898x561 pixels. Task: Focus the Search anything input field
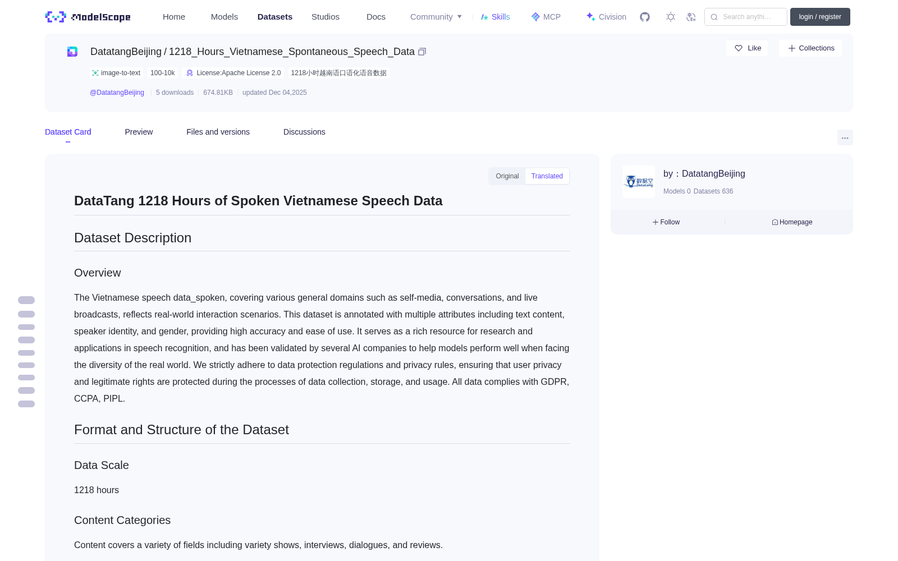(x=746, y=17)
